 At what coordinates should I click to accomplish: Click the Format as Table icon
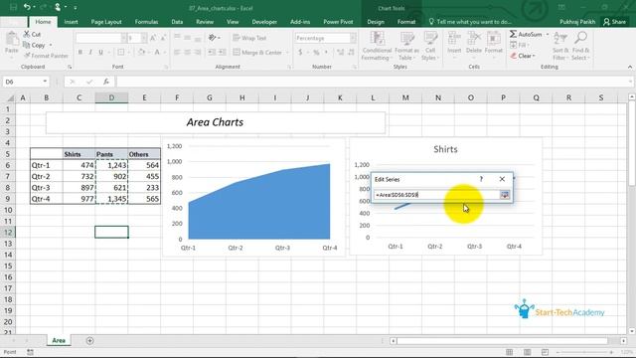tap(406, 39)
